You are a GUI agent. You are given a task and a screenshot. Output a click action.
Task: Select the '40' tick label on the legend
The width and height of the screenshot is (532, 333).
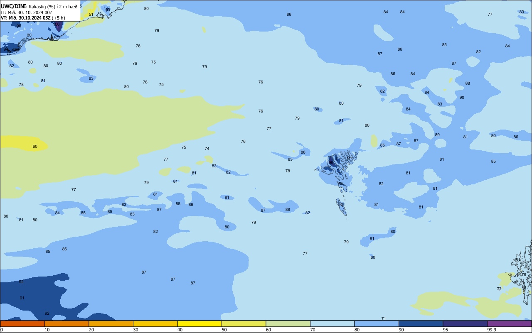click(180, 330)
